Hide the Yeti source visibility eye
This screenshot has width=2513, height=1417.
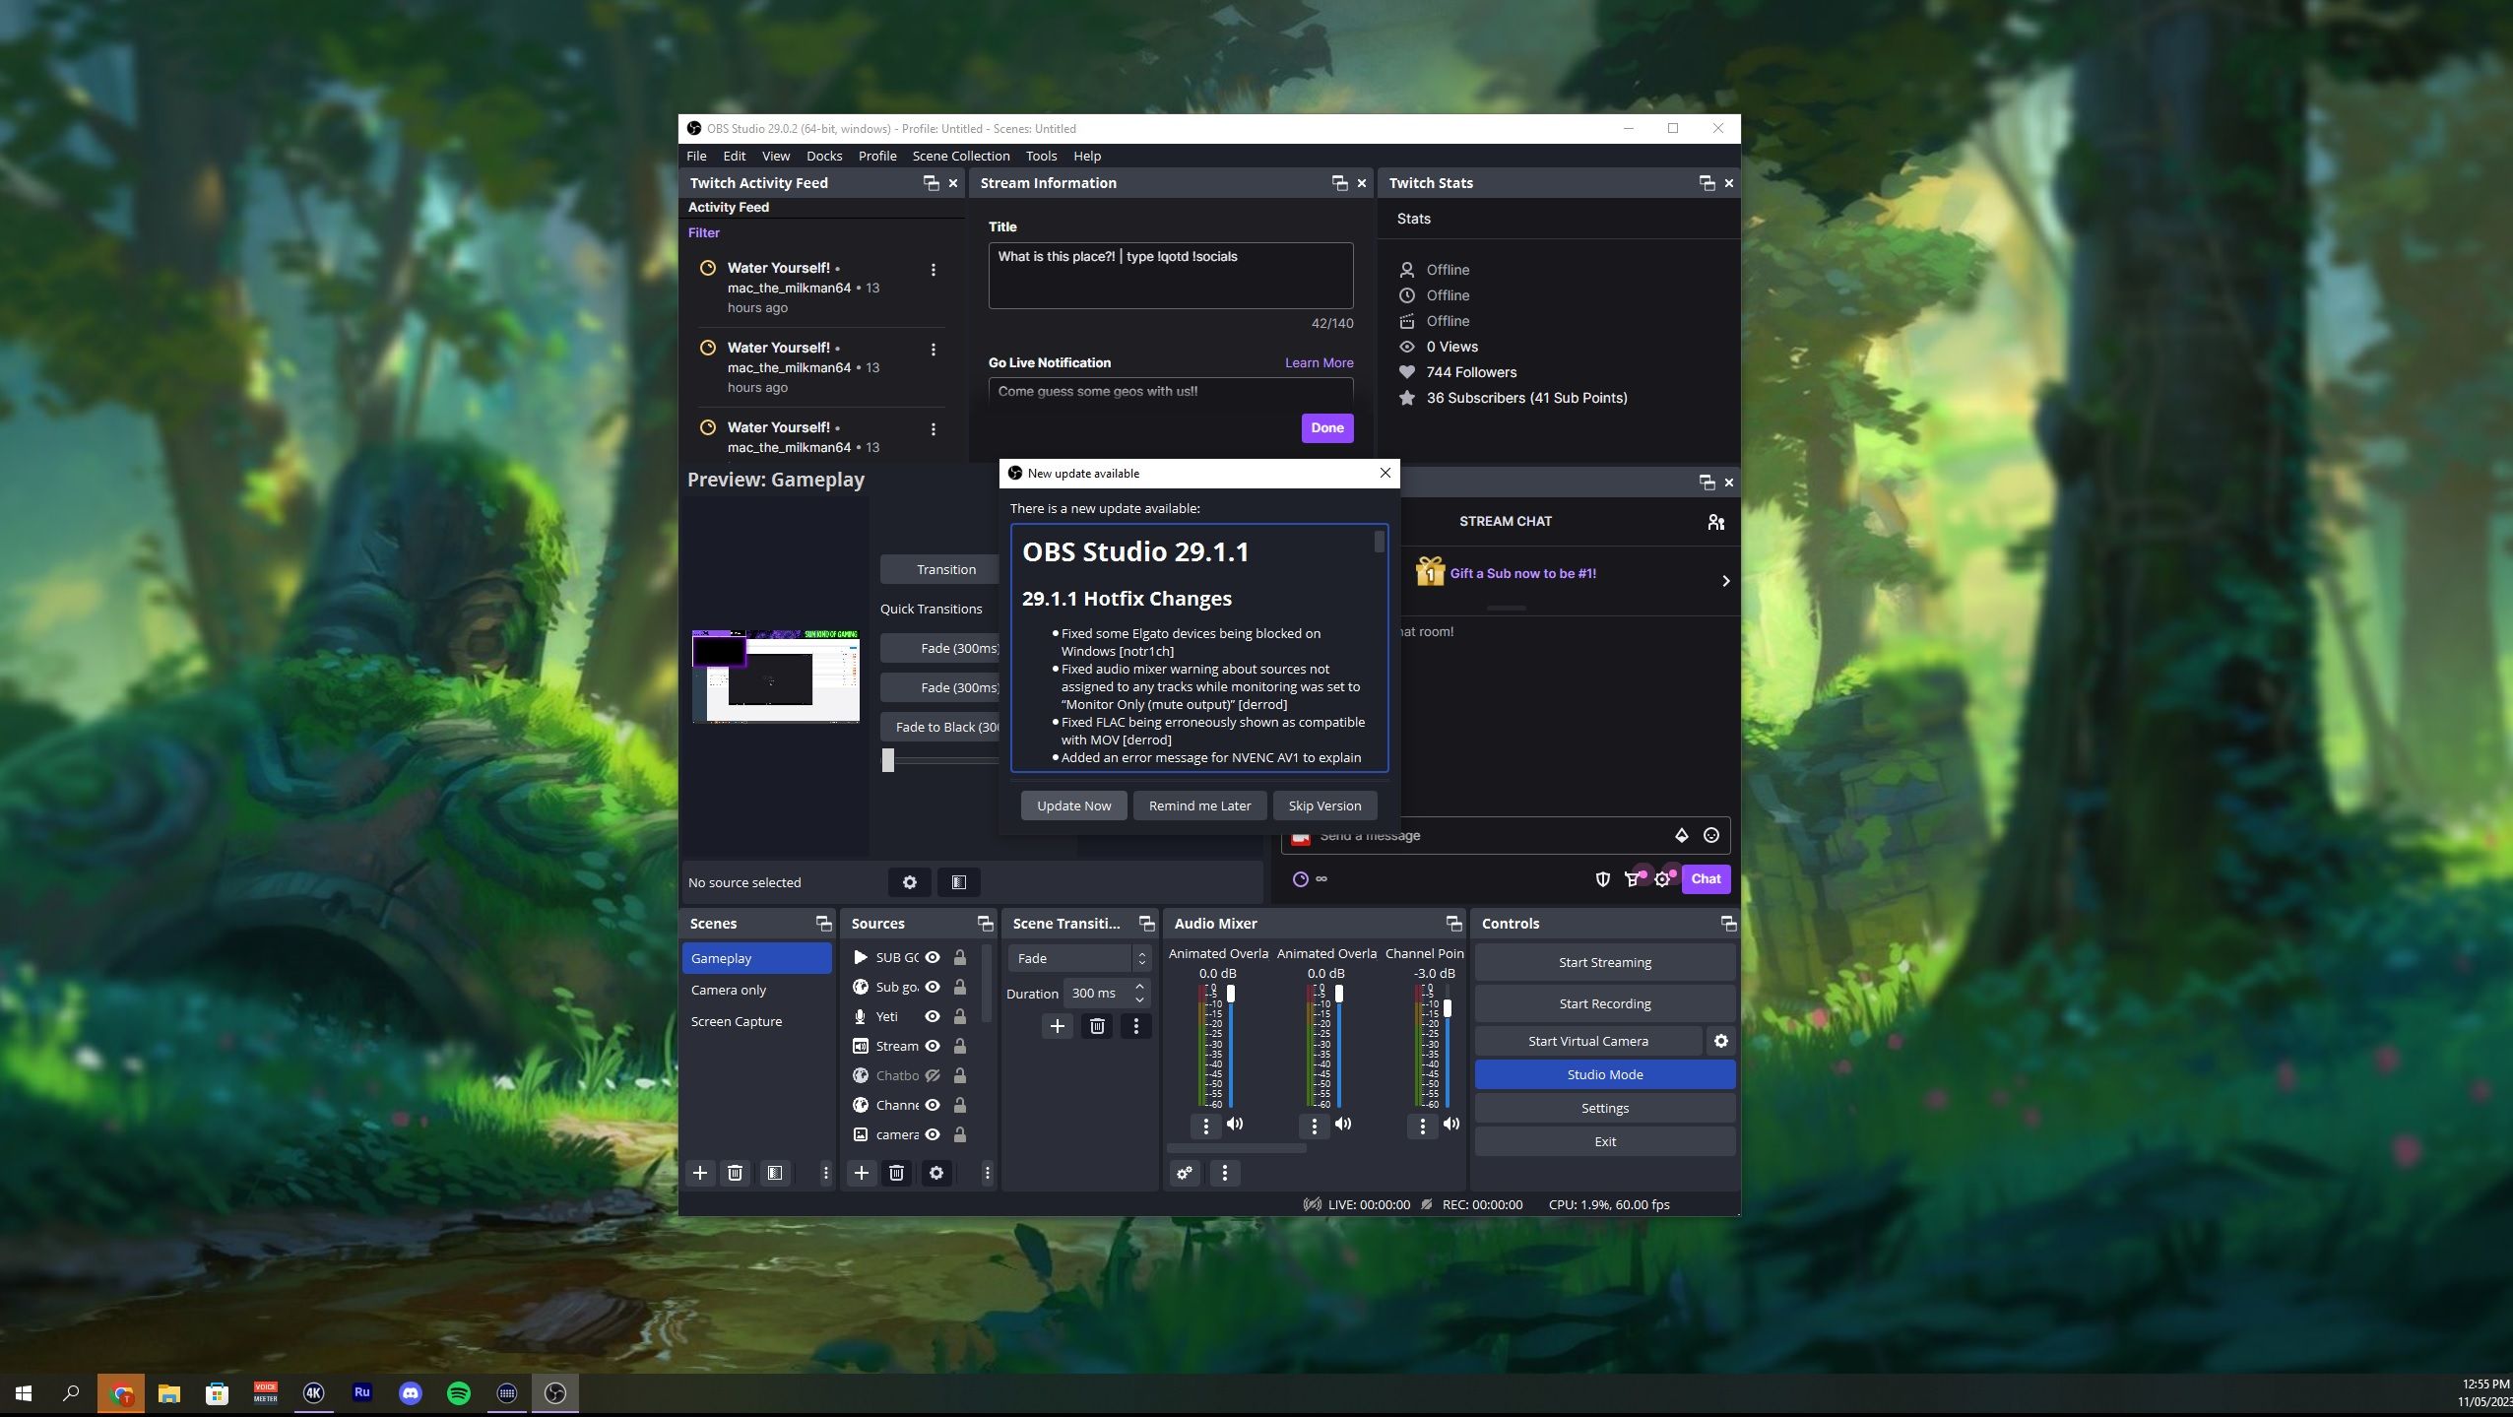[x=932, y=1016]
